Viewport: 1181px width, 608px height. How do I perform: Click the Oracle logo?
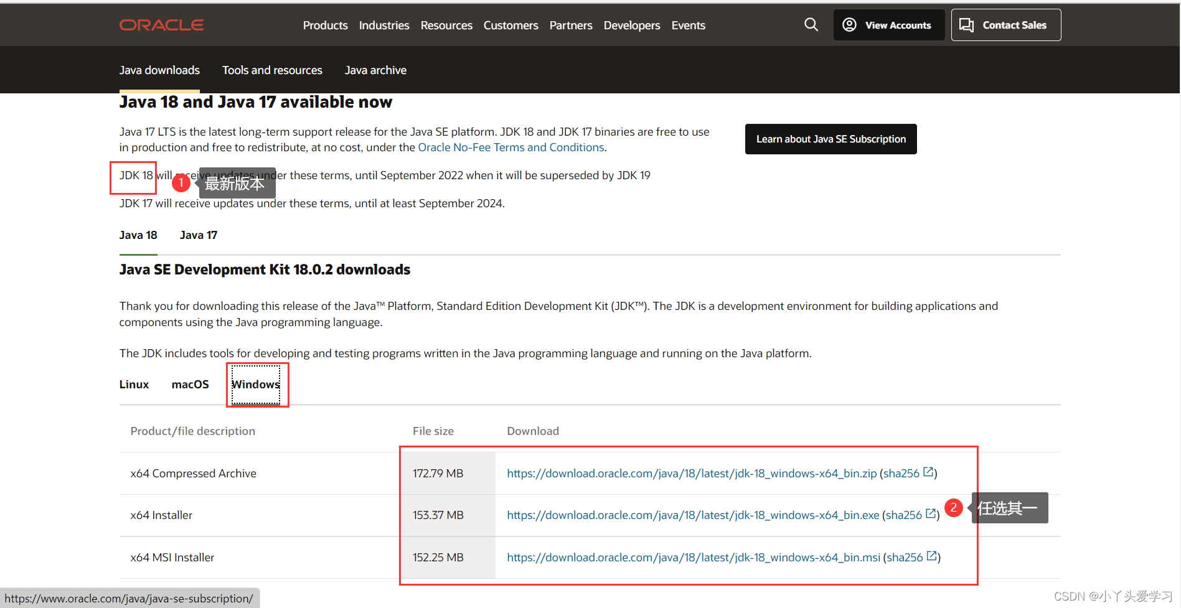[161, 25]
